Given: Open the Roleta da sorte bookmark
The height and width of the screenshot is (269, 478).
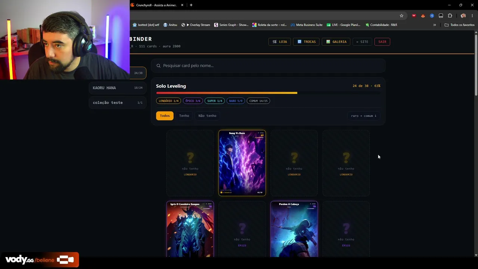Looking at the screenshot, I should pos(270,25).
